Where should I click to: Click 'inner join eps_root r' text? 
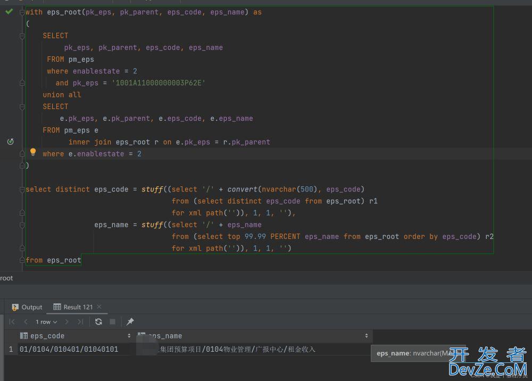coord(113,142)
